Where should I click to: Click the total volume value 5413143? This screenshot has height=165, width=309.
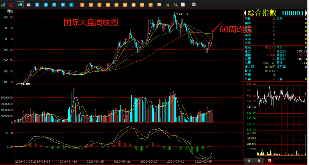pyautogui.click(x=269, y=63)
